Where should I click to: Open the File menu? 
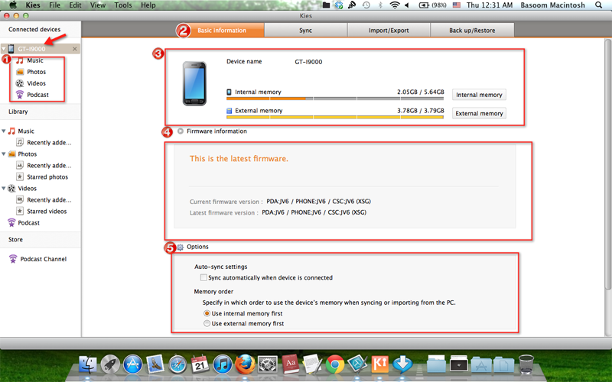click(x=54, y=5)
